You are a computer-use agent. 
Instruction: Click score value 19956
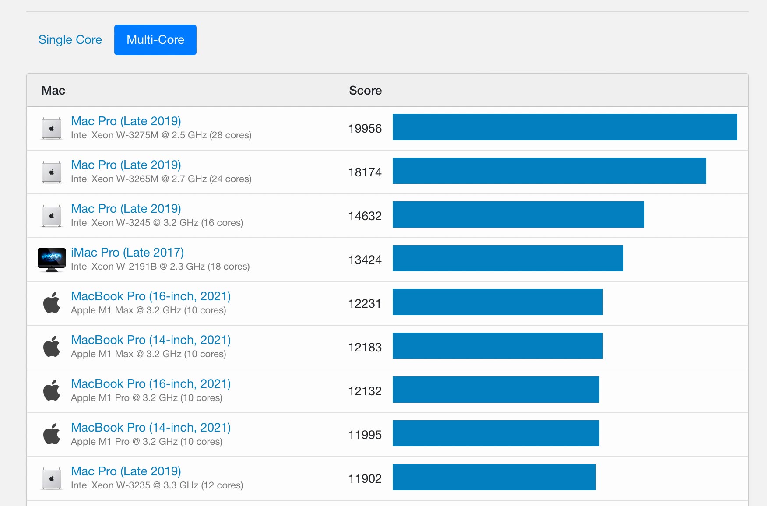pyautogui.click(x=365, y=129)
